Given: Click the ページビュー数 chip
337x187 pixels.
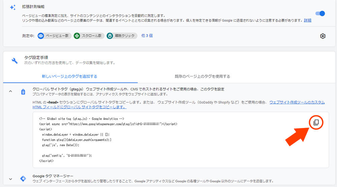Looking at the screenshot, I should pos(54,36).
